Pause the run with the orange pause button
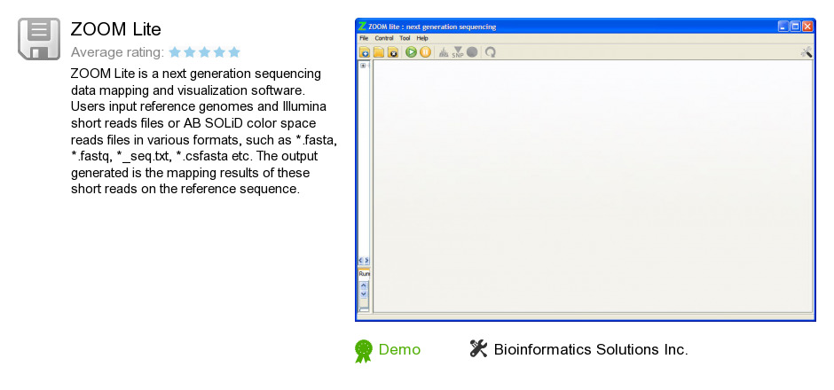This screenshot has height=390, width=834. 426,52
